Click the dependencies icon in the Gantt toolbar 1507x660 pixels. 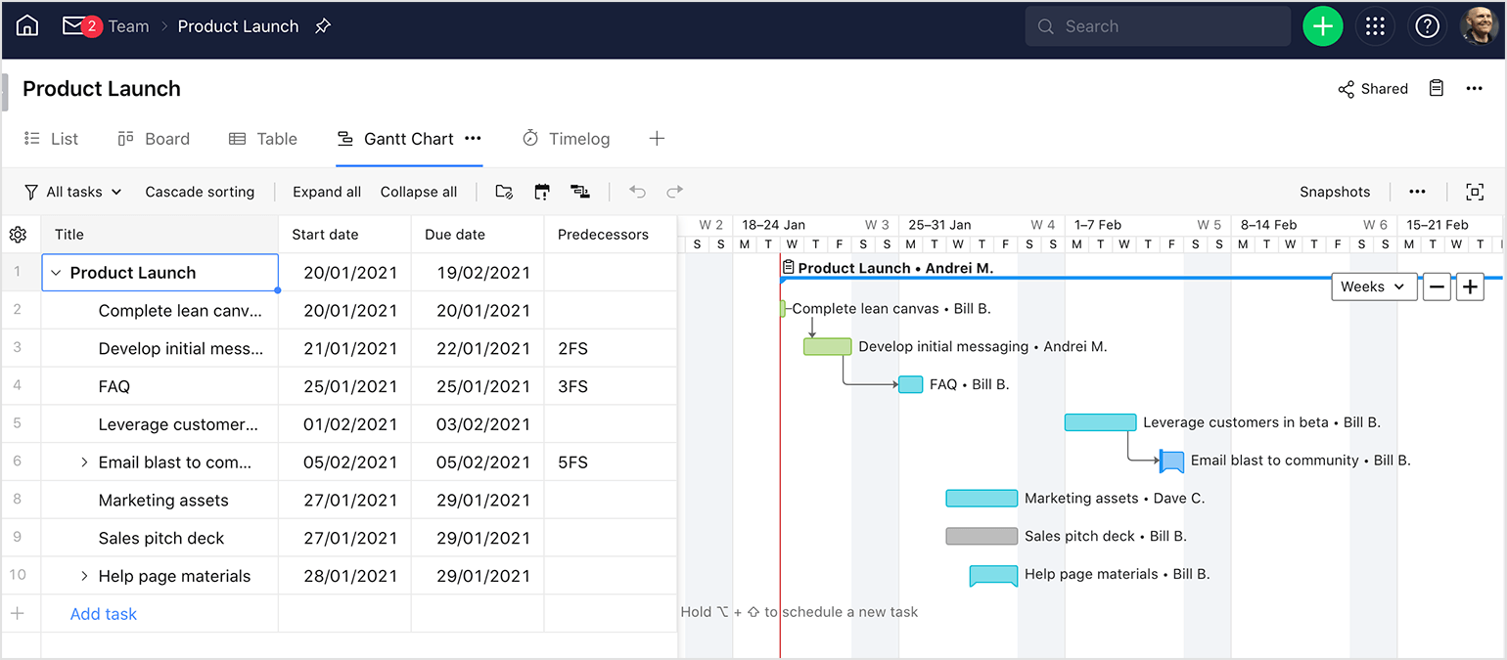(581, 192)
